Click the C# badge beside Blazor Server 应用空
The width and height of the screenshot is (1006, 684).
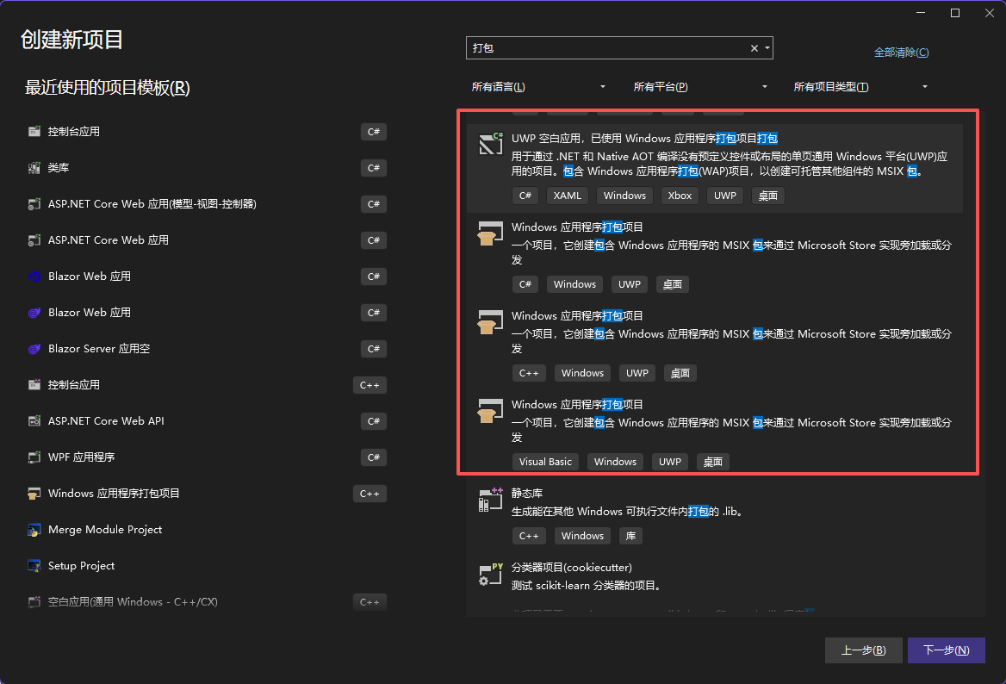[374, 349]
